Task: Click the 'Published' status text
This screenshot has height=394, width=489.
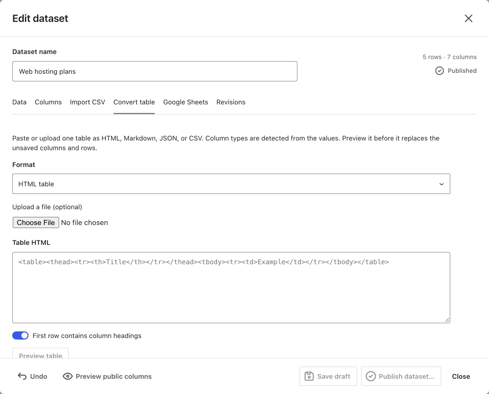Action: (x=462, y=71)
